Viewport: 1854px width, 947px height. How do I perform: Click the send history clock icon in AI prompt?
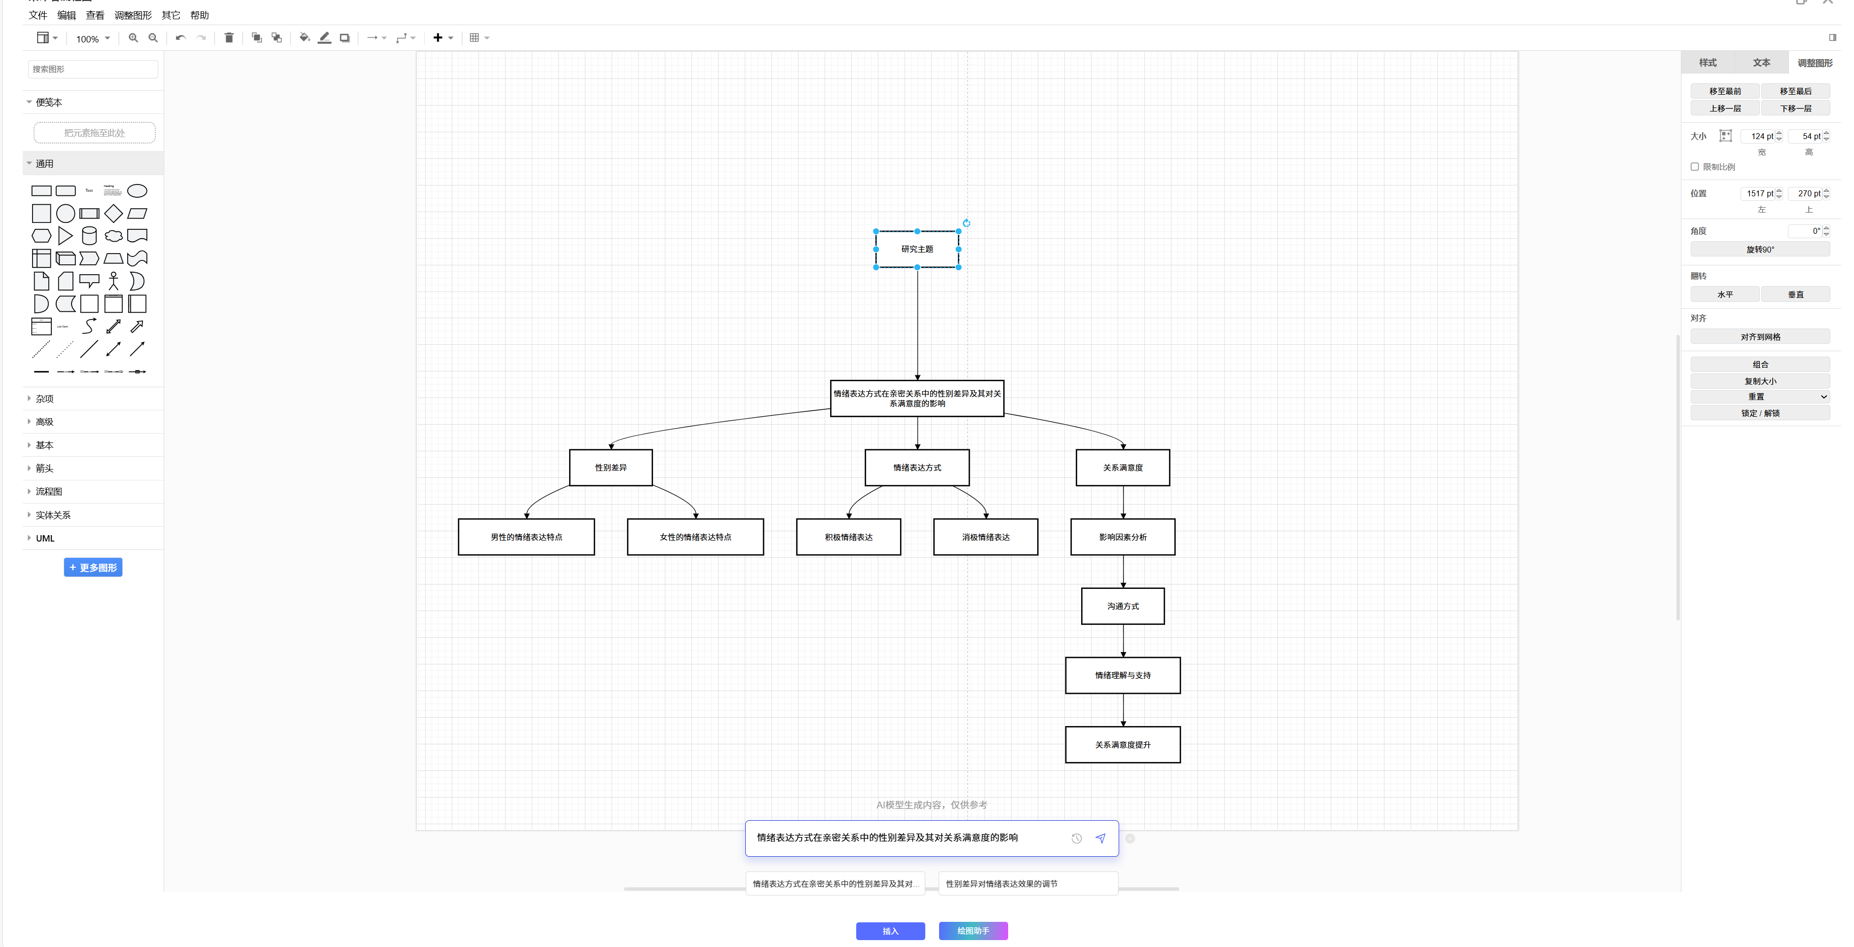[x=1076, y=838]
